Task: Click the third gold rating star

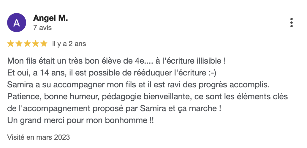Action: pyautogui.click(x=27, y=44)
